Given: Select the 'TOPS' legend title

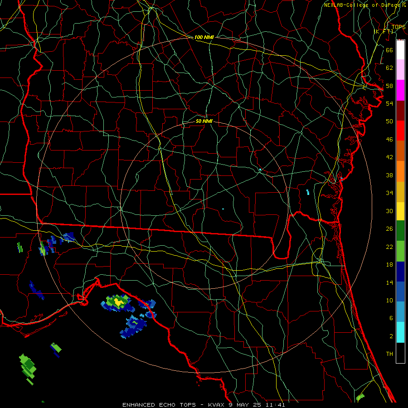Looking at the screenshot, I should pyautogui.click(x=398, y=27).
